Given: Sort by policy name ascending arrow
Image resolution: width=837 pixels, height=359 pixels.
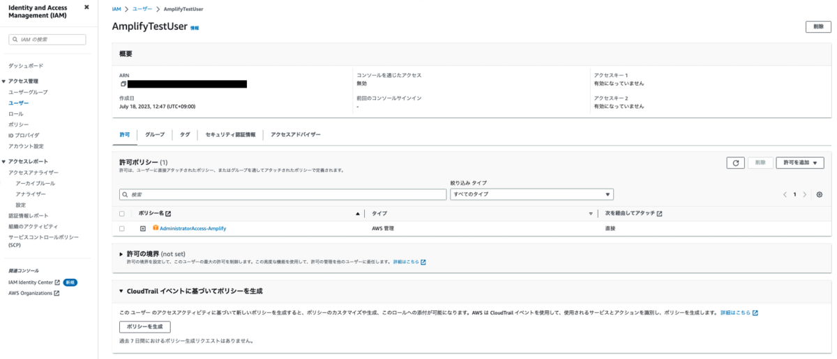Looking at the screenshot, I should click(358, 214).
